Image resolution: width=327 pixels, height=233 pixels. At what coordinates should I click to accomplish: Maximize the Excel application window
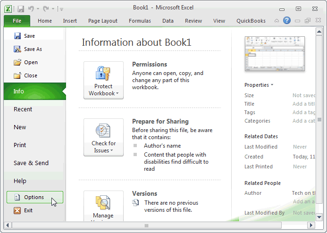[298, 9]
